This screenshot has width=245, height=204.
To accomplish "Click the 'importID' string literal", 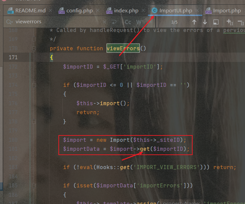I will 140,67.
